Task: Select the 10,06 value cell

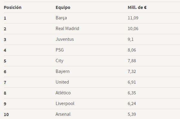Action: (x=133, y=29)
